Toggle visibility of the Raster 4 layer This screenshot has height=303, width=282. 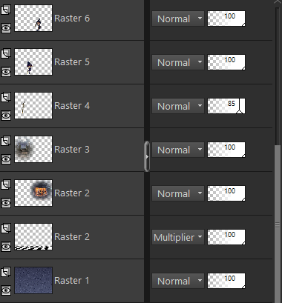click(6, 116)
